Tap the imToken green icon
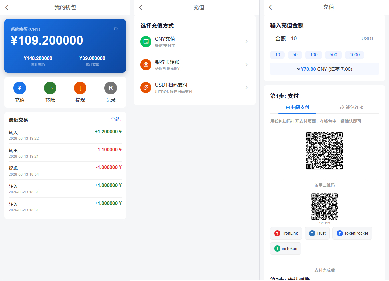Viewport: 389px width, 281px height. [277, 249]
